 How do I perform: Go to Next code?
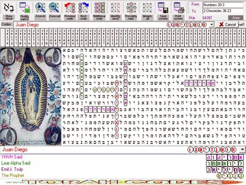pos(84,11)
